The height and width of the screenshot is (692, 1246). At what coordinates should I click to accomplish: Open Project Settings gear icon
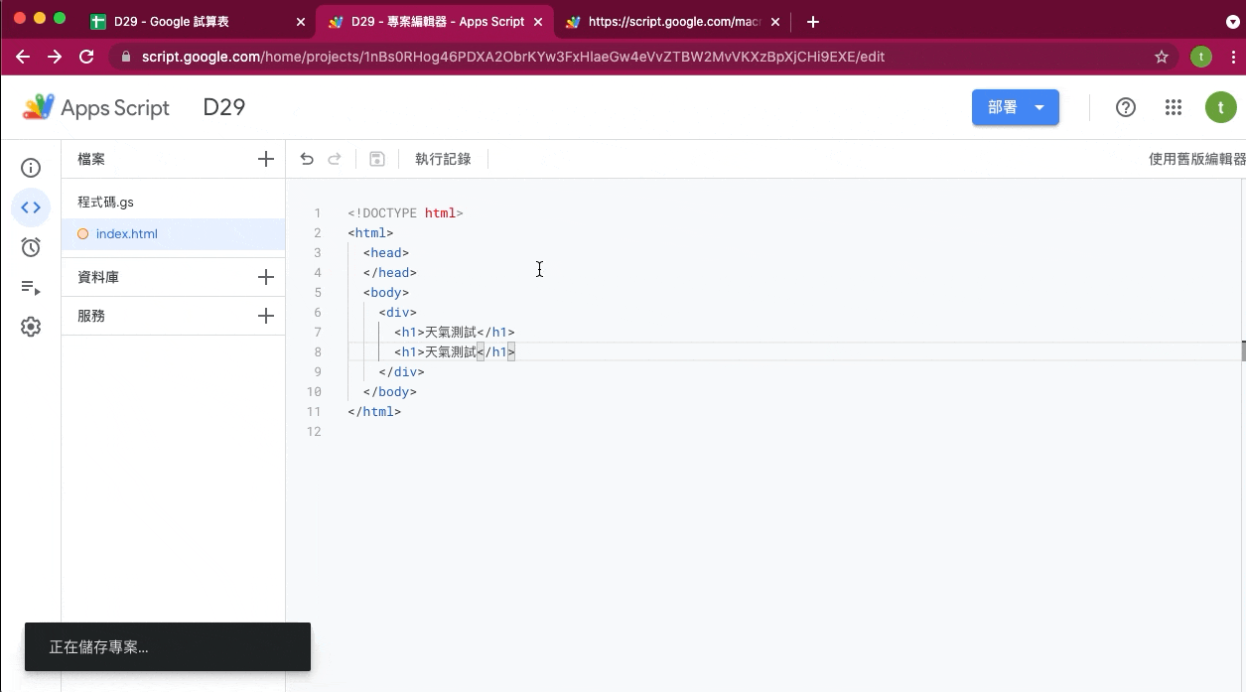point(31,327)
